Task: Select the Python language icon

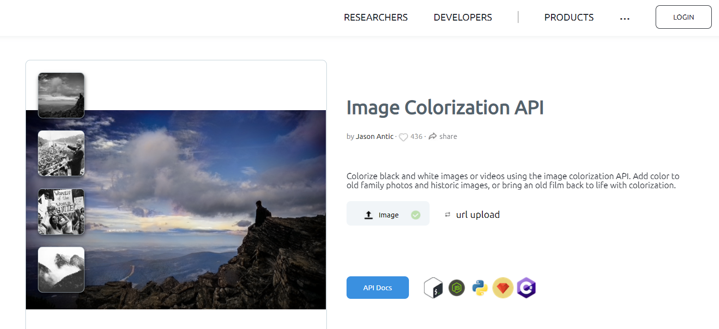Action: [x=479, y=287]
